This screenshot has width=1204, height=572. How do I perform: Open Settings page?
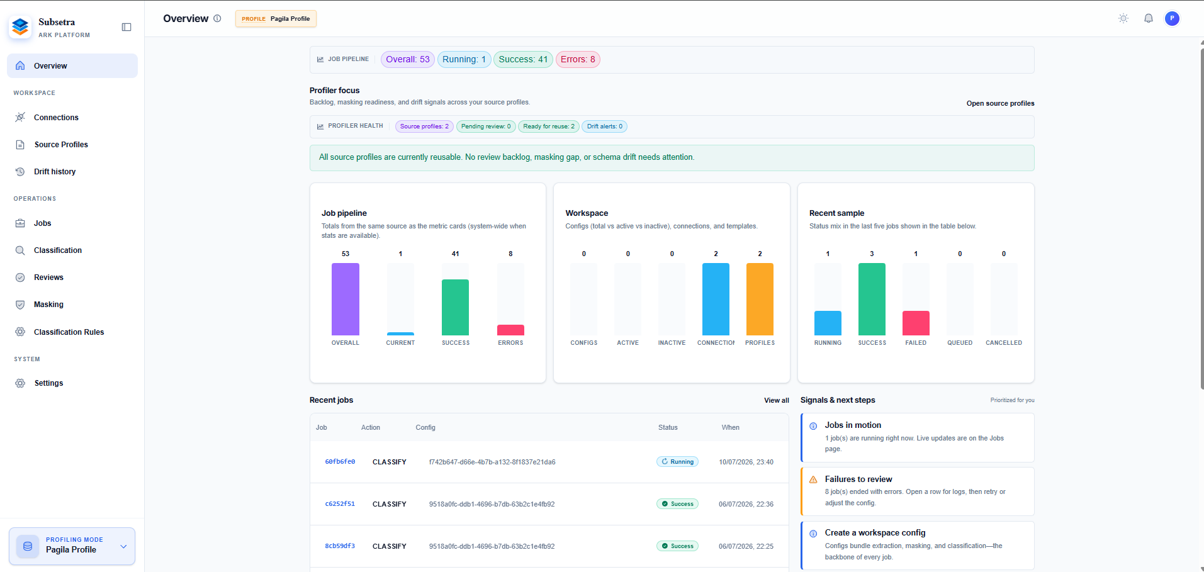[x=72, y=383]
